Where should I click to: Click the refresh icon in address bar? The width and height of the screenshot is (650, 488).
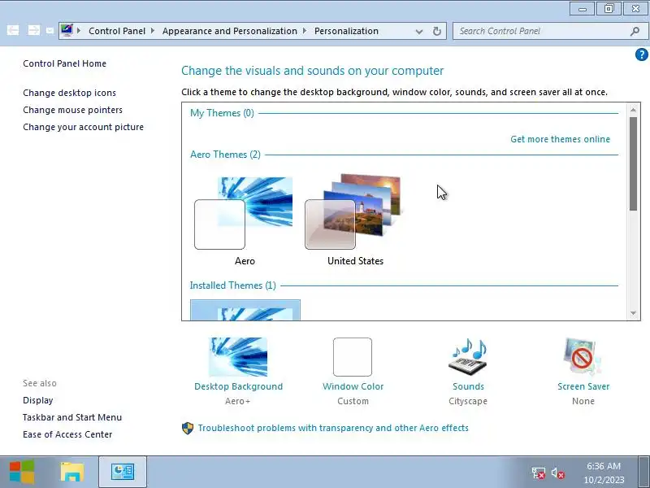click(436, 31)
